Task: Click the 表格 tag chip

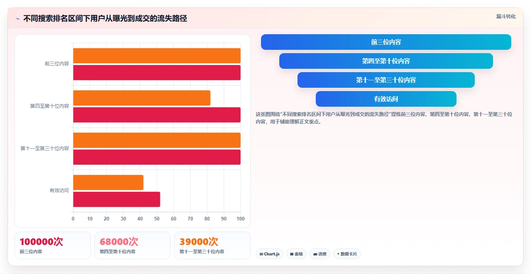Action: pyautogui.click(x=296, y=254)
